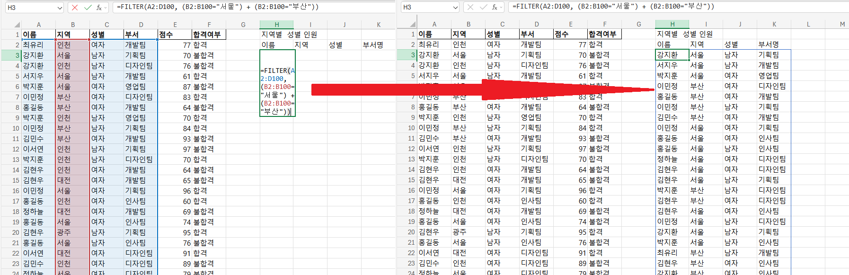The width and height of the screenshot is (849, 275).
Task: Click 강지환 in H3 of right sheet
Action: [672, 55]
